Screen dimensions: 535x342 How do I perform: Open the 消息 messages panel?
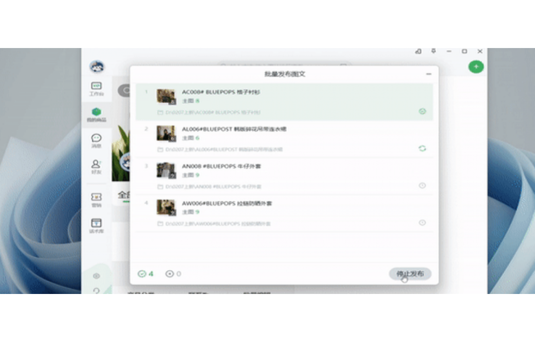(x=96, y=141)
